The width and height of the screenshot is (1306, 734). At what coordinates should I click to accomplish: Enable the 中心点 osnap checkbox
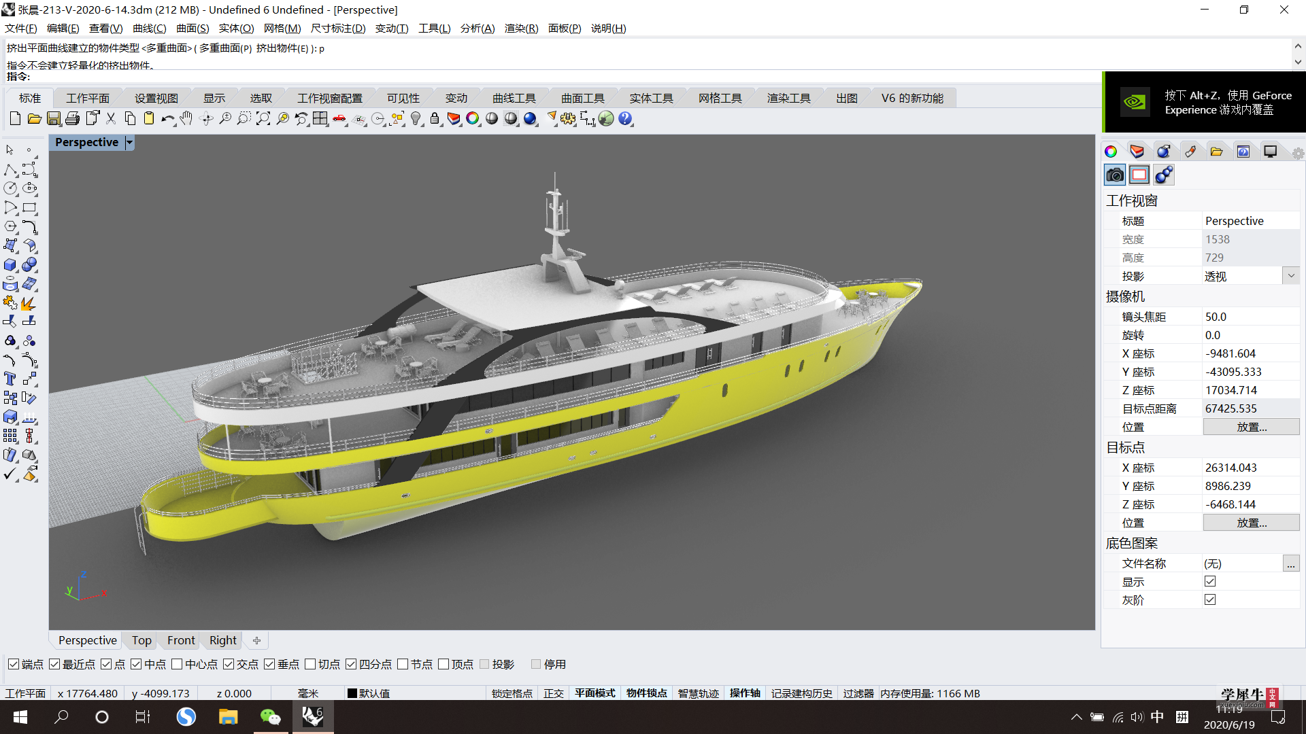coord(177,664)
